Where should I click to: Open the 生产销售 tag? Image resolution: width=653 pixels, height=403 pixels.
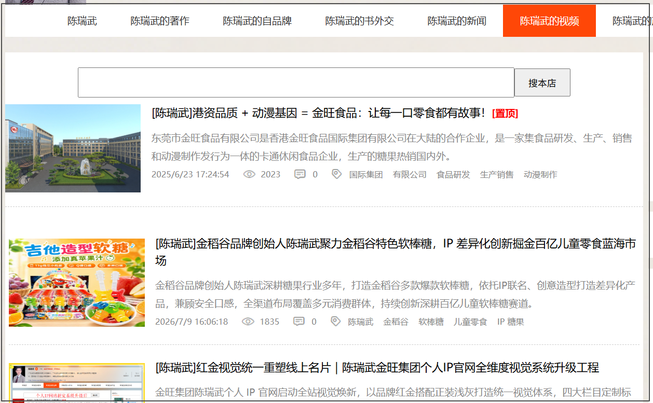click(x=497, y=175)
